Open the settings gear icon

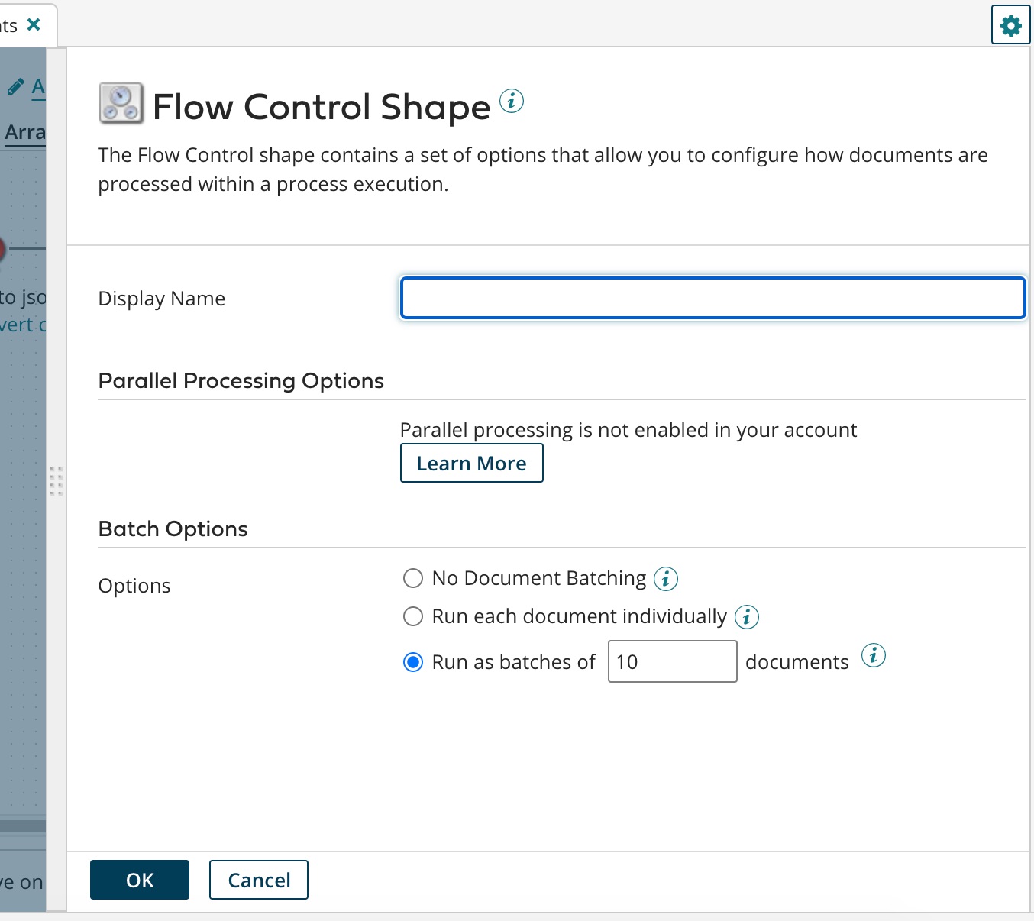tap(1010, 26)
